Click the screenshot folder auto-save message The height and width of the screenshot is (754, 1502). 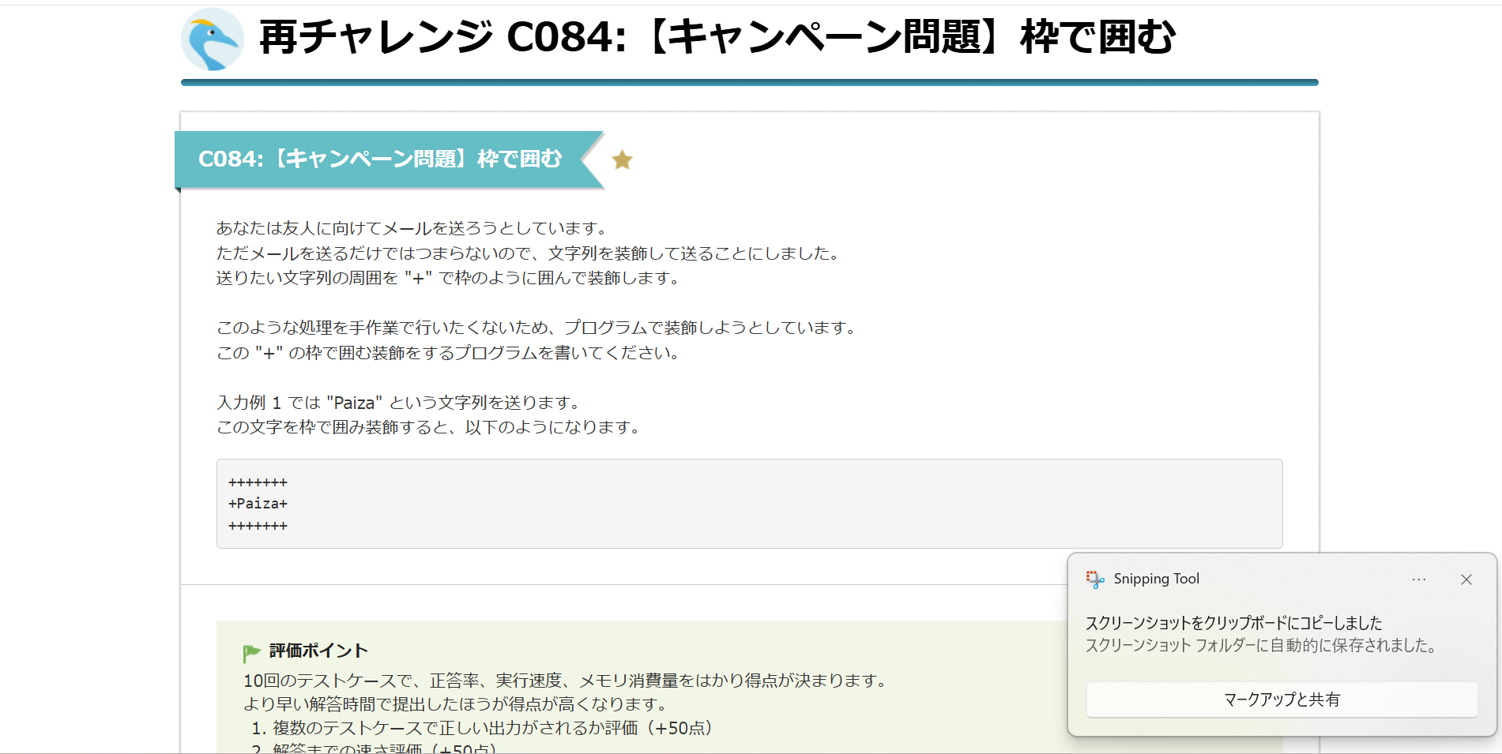tap(1260, 646)
